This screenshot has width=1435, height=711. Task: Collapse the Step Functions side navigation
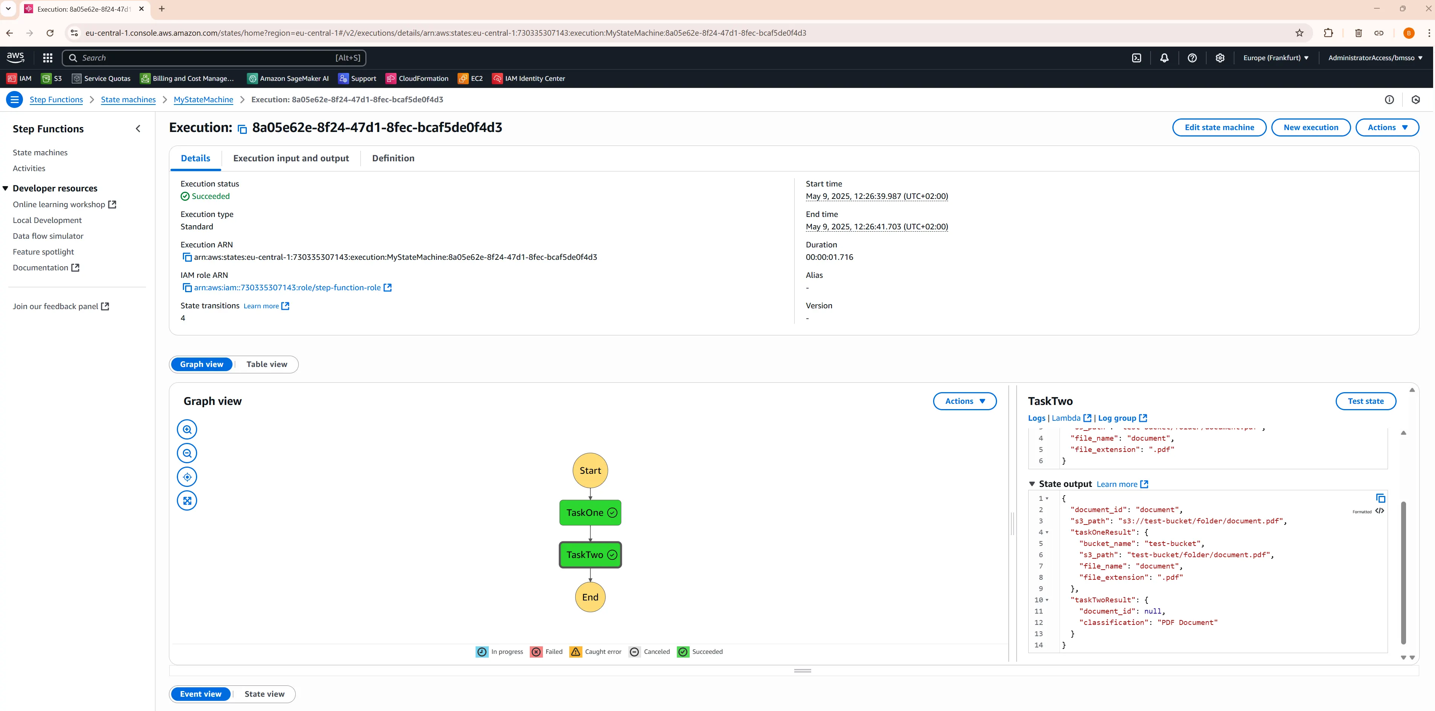138,129
